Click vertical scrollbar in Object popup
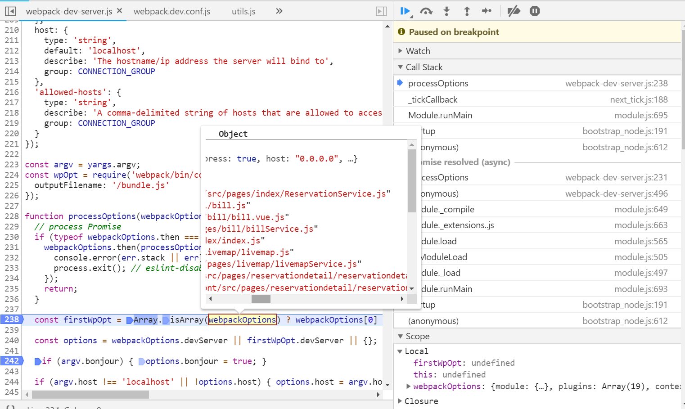 coord(411,181)
